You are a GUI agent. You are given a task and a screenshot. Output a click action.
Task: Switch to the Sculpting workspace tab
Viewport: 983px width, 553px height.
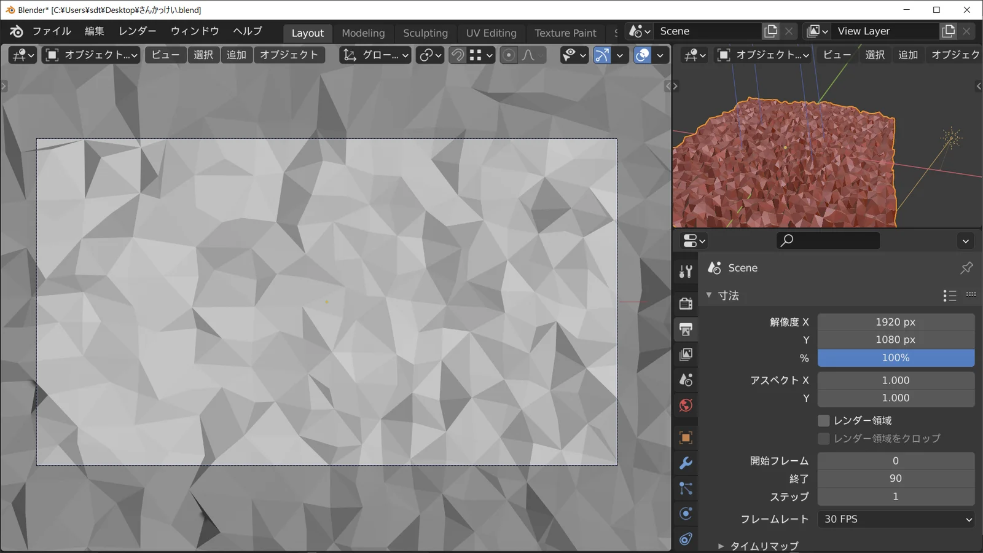pyautogui.click(x=426, y=33)
